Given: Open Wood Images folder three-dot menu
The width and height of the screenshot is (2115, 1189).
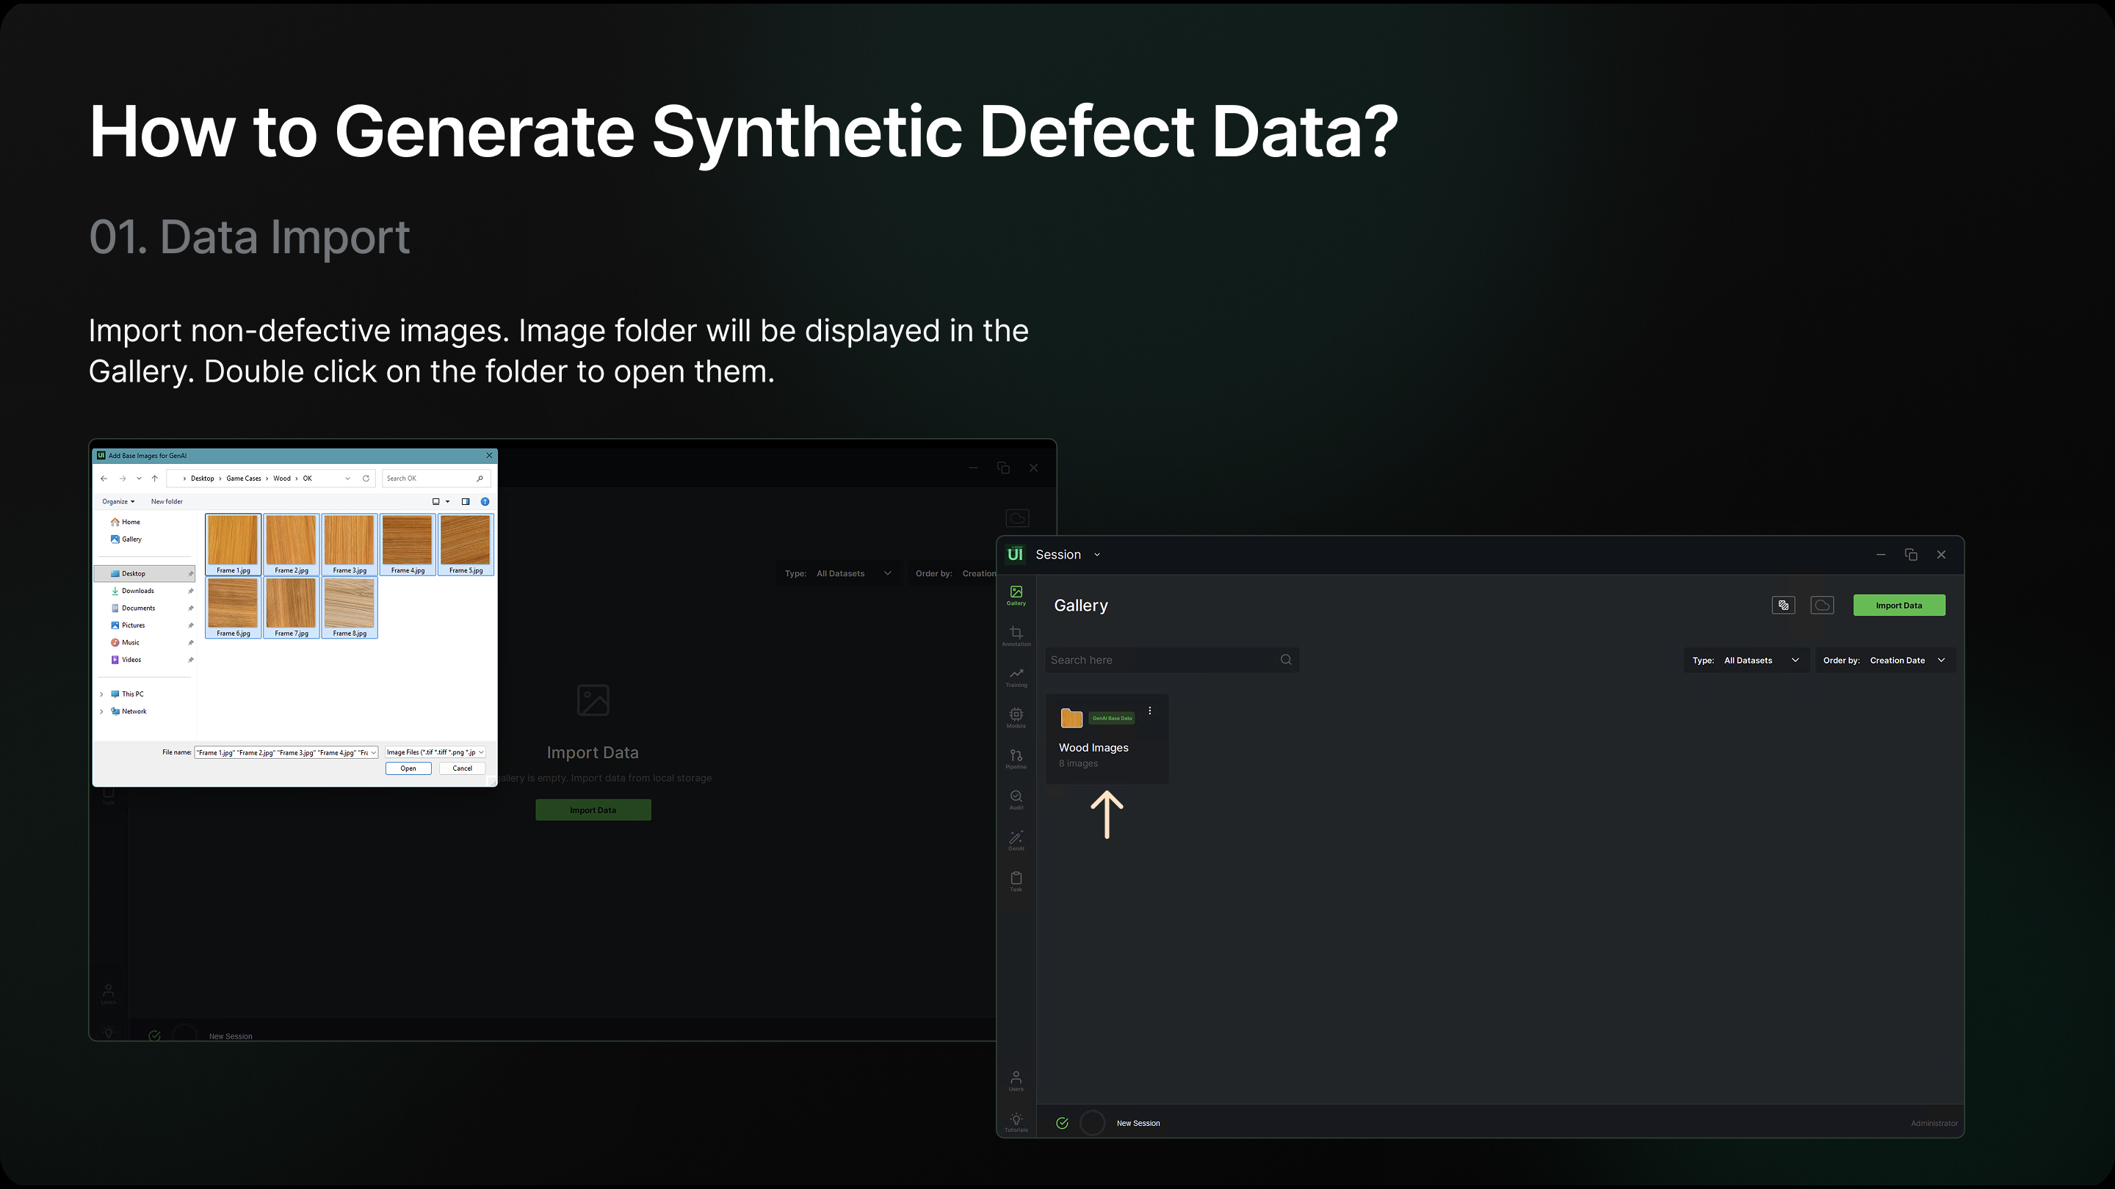Looking at the screenshot, I should click(1149, 710).
